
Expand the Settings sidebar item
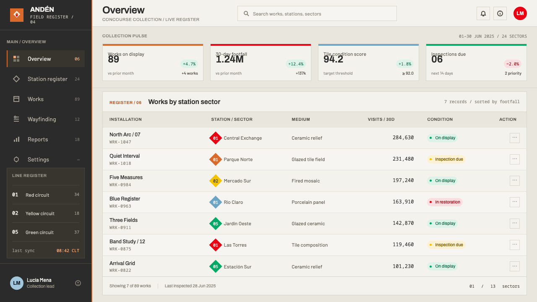pyautogui.click(x=46, y=159)
